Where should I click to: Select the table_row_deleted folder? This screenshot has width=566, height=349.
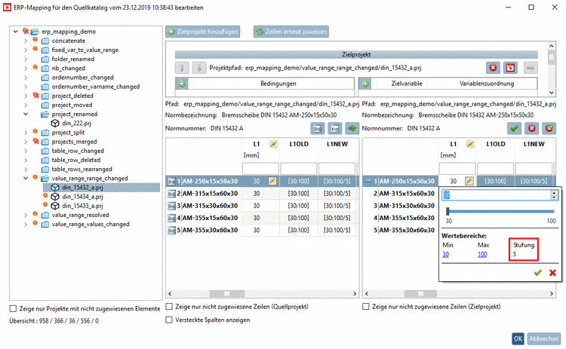coord(75,160)
